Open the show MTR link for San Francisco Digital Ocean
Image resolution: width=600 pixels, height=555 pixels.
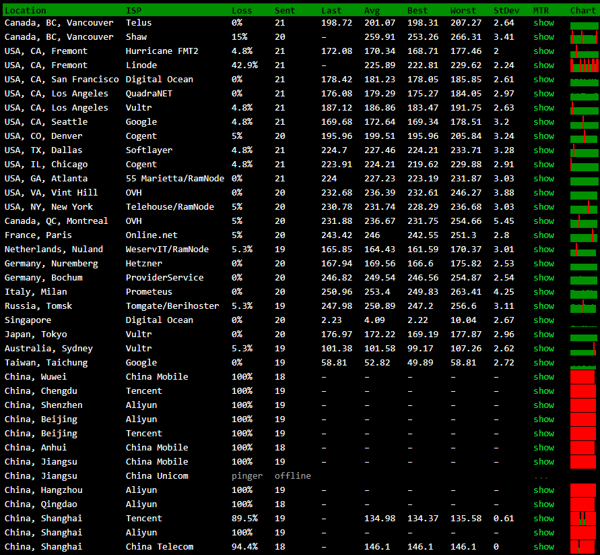click(543, 80)
